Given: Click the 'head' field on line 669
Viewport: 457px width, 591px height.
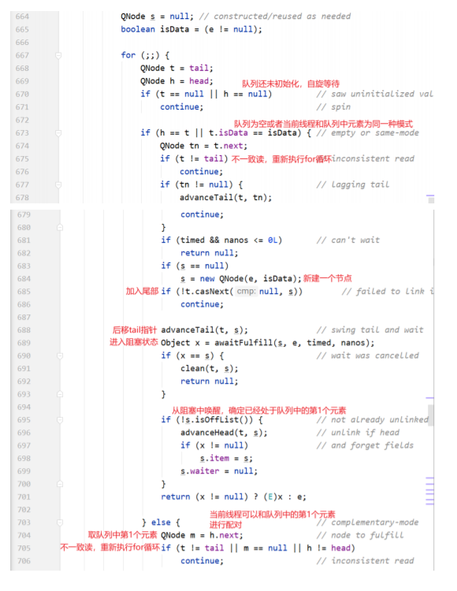Looking at the screenshot, I should pyautogui.click(x=199, y=81).
